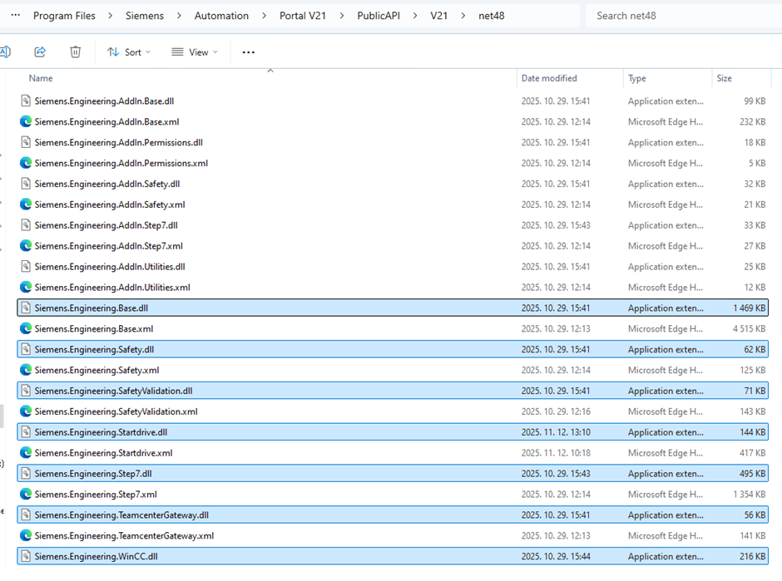
Task: Click the Delete trash icon
Action: [75, 52]
